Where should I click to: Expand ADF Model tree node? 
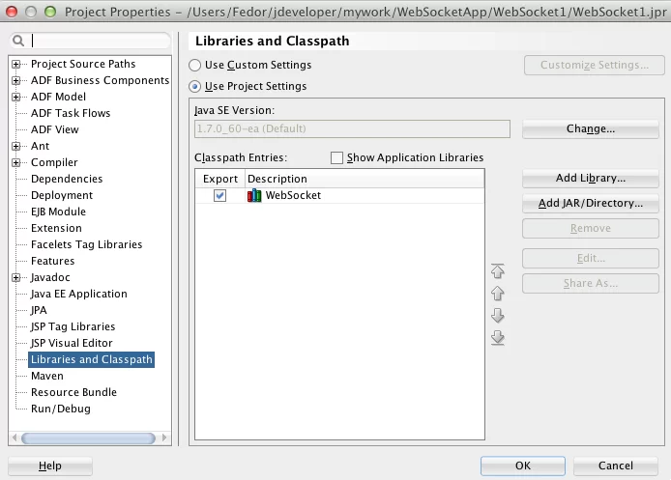[15, 97]
